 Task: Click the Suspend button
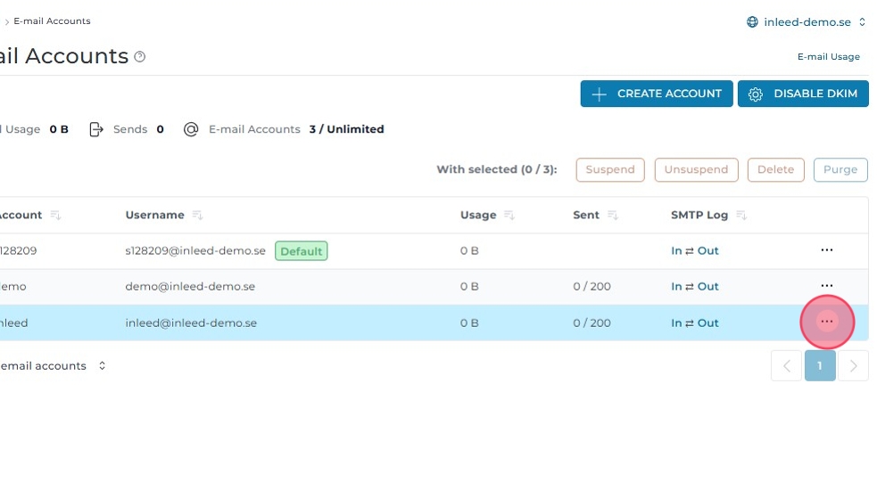(x=610, y=169)
